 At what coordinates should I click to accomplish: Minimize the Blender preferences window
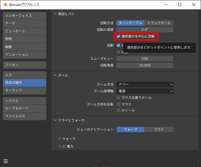(166, 5)
